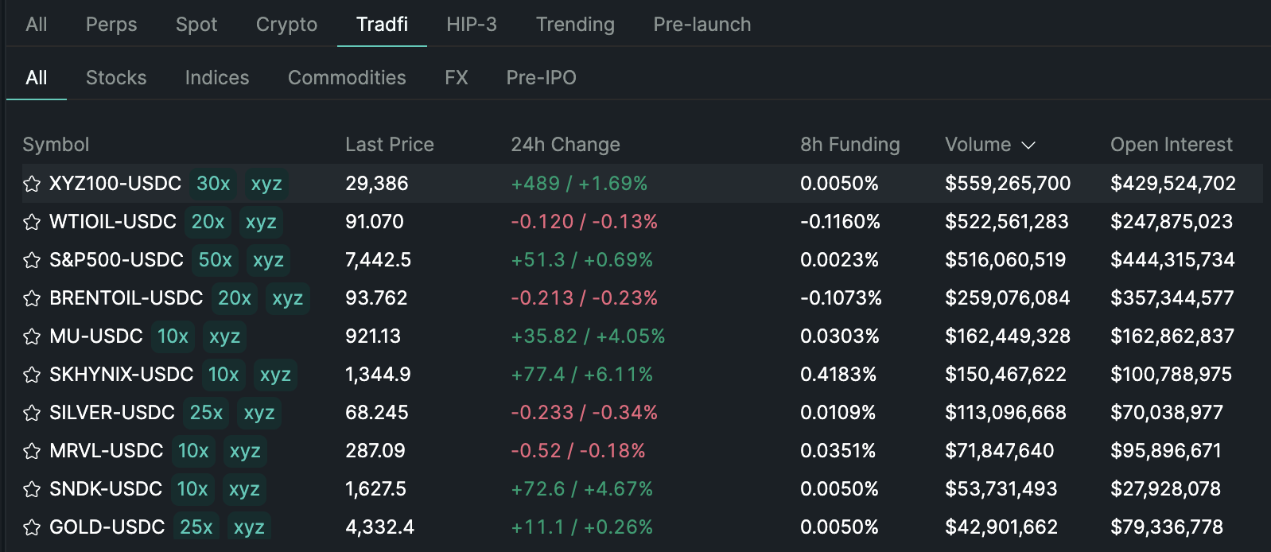Filter by Pre-IPO

[542, 77]
